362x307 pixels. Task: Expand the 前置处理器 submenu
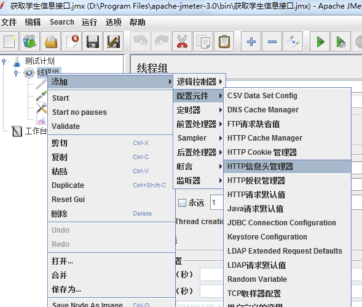pos(199,124)
